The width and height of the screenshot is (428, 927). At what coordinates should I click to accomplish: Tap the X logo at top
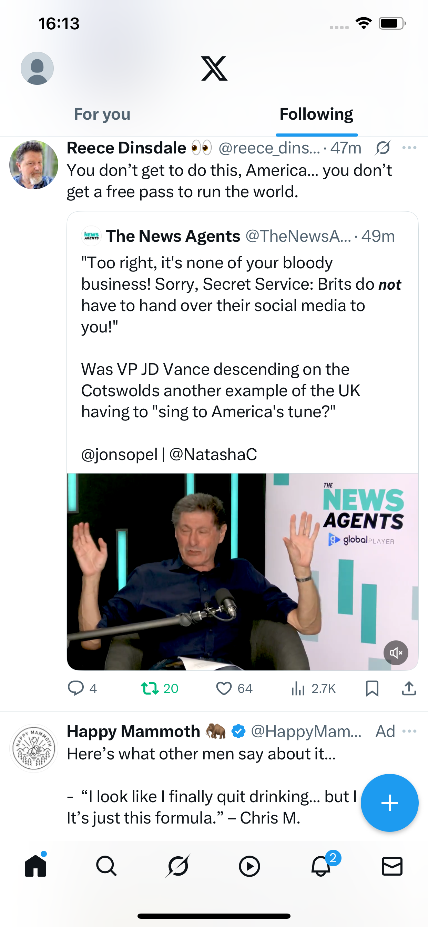pyautogui.click(x=214, y=68)
